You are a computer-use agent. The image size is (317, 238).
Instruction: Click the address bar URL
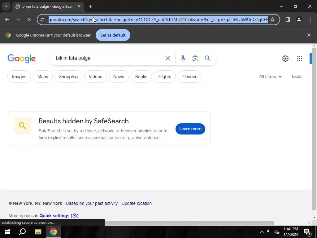pyautogui.click(x=158, y=20)
